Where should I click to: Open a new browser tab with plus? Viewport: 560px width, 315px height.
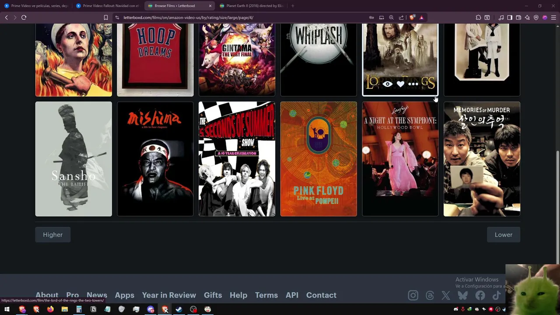pos(293,6)
